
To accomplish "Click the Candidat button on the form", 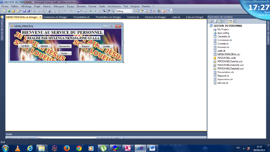I will pos(25,46).
